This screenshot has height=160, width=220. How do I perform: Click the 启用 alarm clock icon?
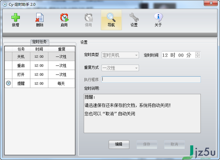64,18
